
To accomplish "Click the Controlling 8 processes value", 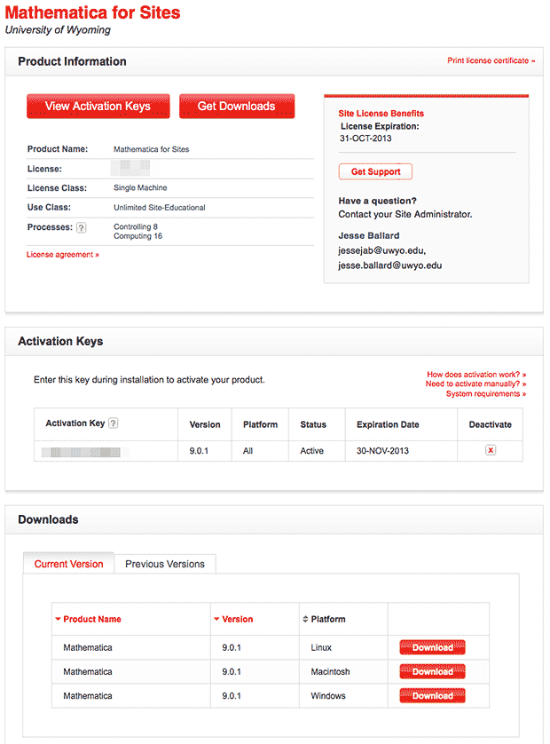I will coord(136,226).
